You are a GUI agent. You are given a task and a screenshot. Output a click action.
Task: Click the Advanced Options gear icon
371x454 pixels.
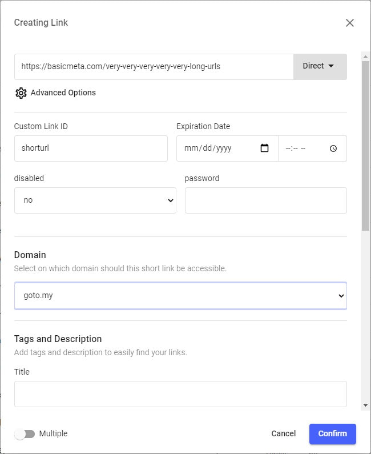click(x=21, y=93)
